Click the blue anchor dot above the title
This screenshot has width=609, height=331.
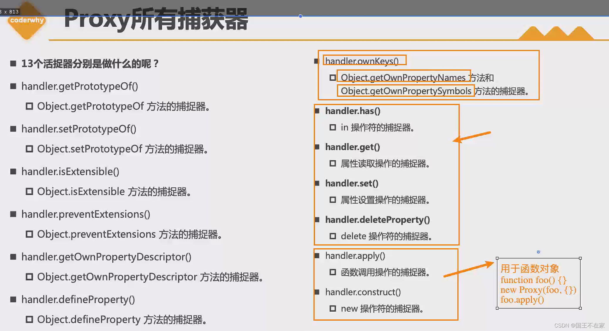tap(300, 16)
